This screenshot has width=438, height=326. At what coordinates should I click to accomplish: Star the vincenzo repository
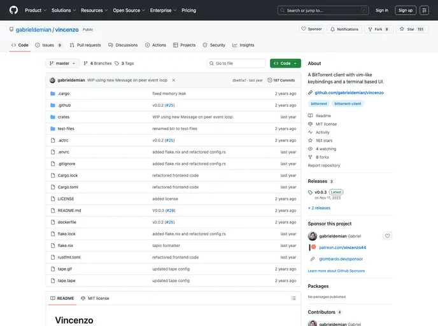tap(412, 29)
